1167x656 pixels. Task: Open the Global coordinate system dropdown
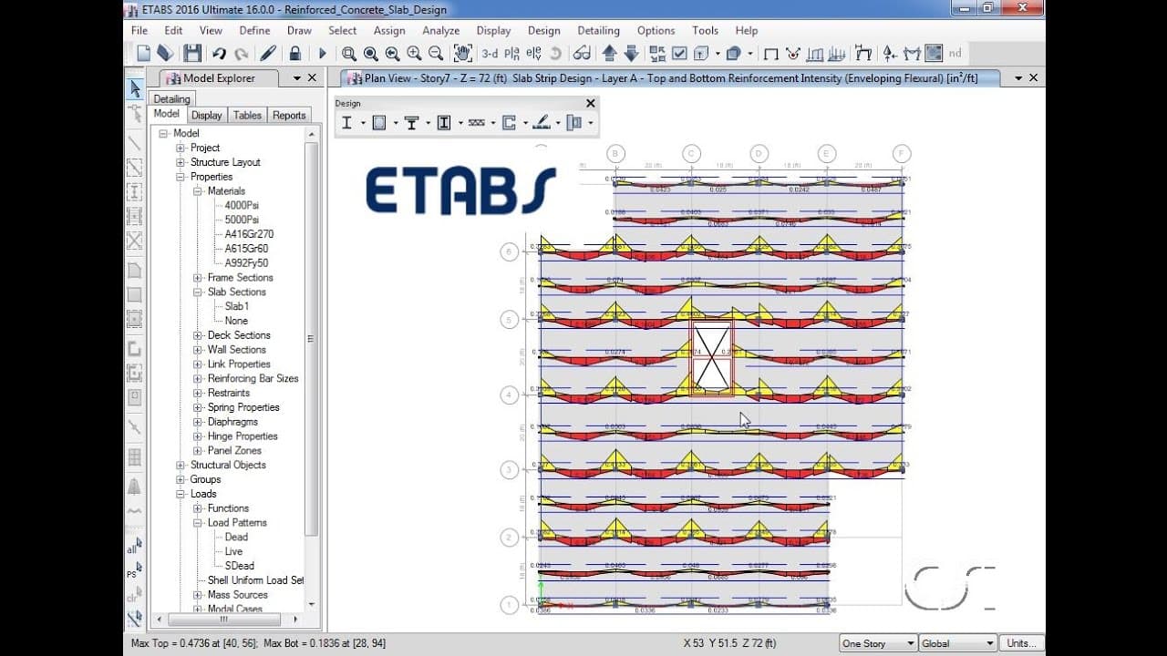point(958,643)
